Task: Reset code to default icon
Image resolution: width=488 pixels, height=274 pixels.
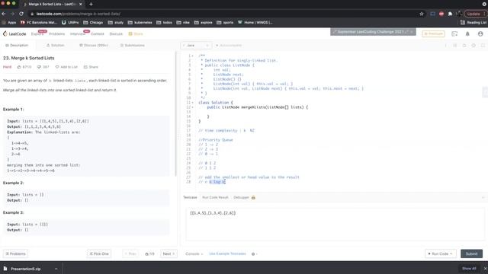Action: point(464,46)
